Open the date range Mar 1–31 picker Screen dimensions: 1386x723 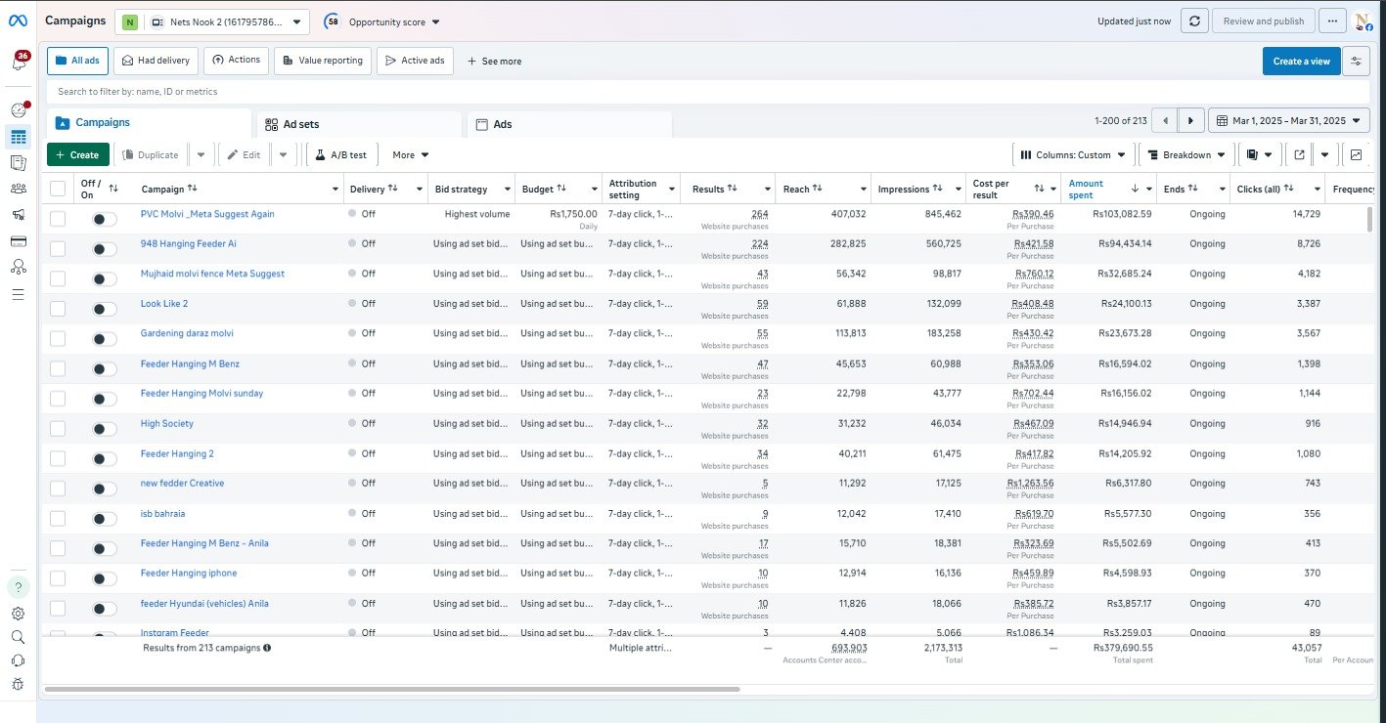(x=1288, y=121)
